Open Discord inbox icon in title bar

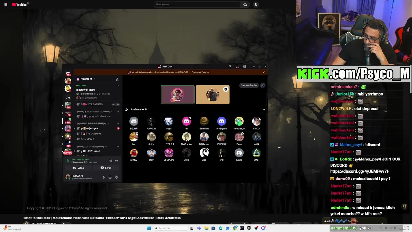237,67
